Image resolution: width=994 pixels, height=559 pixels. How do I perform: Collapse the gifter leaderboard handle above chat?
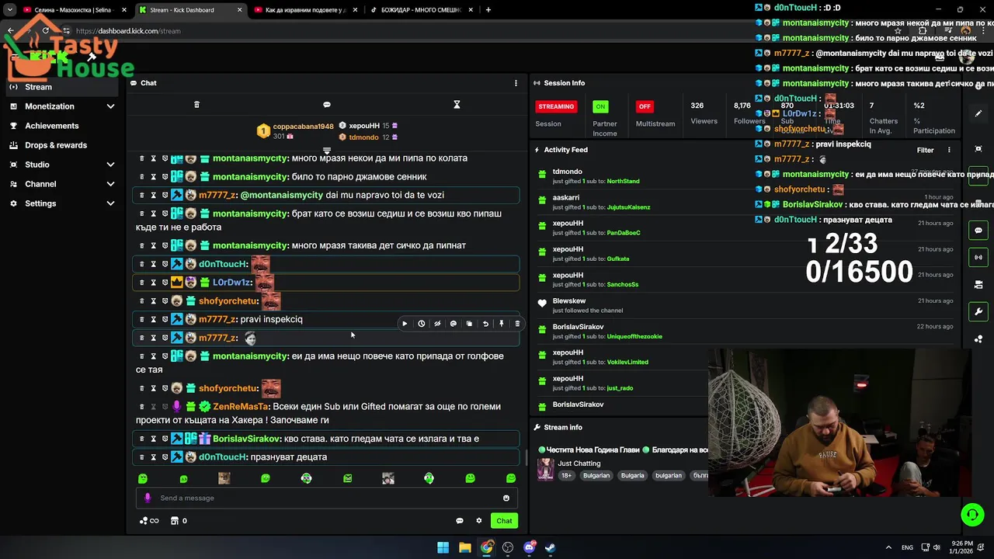[x=327, y=151]
